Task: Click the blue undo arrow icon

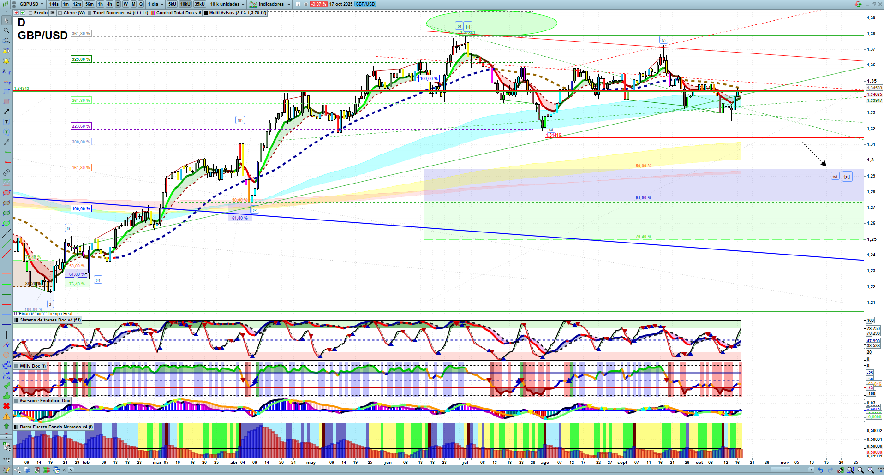Action: (820, 470)
